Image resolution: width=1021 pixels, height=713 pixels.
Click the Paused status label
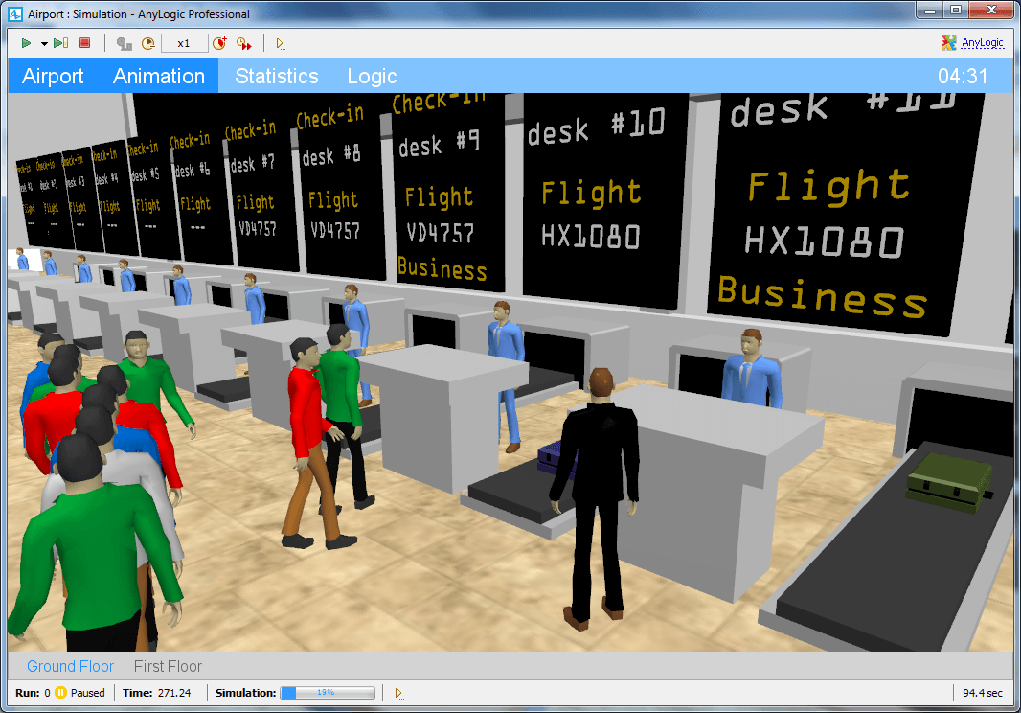(x=87, y=693)
